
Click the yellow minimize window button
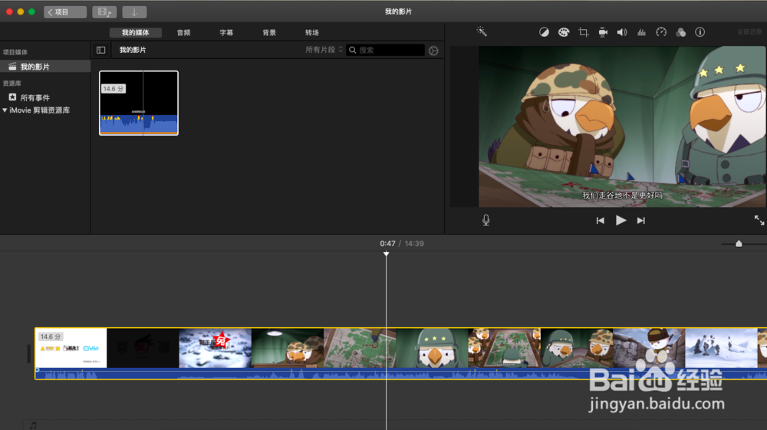point(21,11)
